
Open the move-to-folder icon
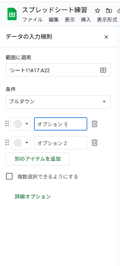109,11
